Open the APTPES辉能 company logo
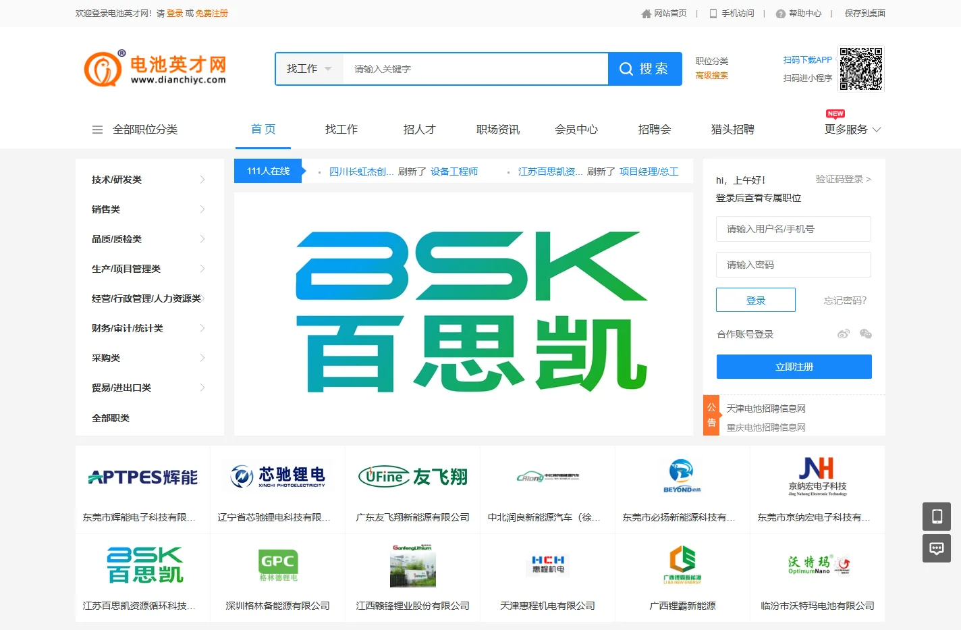Screen dimensions: 961x630 tap(143, 477)
